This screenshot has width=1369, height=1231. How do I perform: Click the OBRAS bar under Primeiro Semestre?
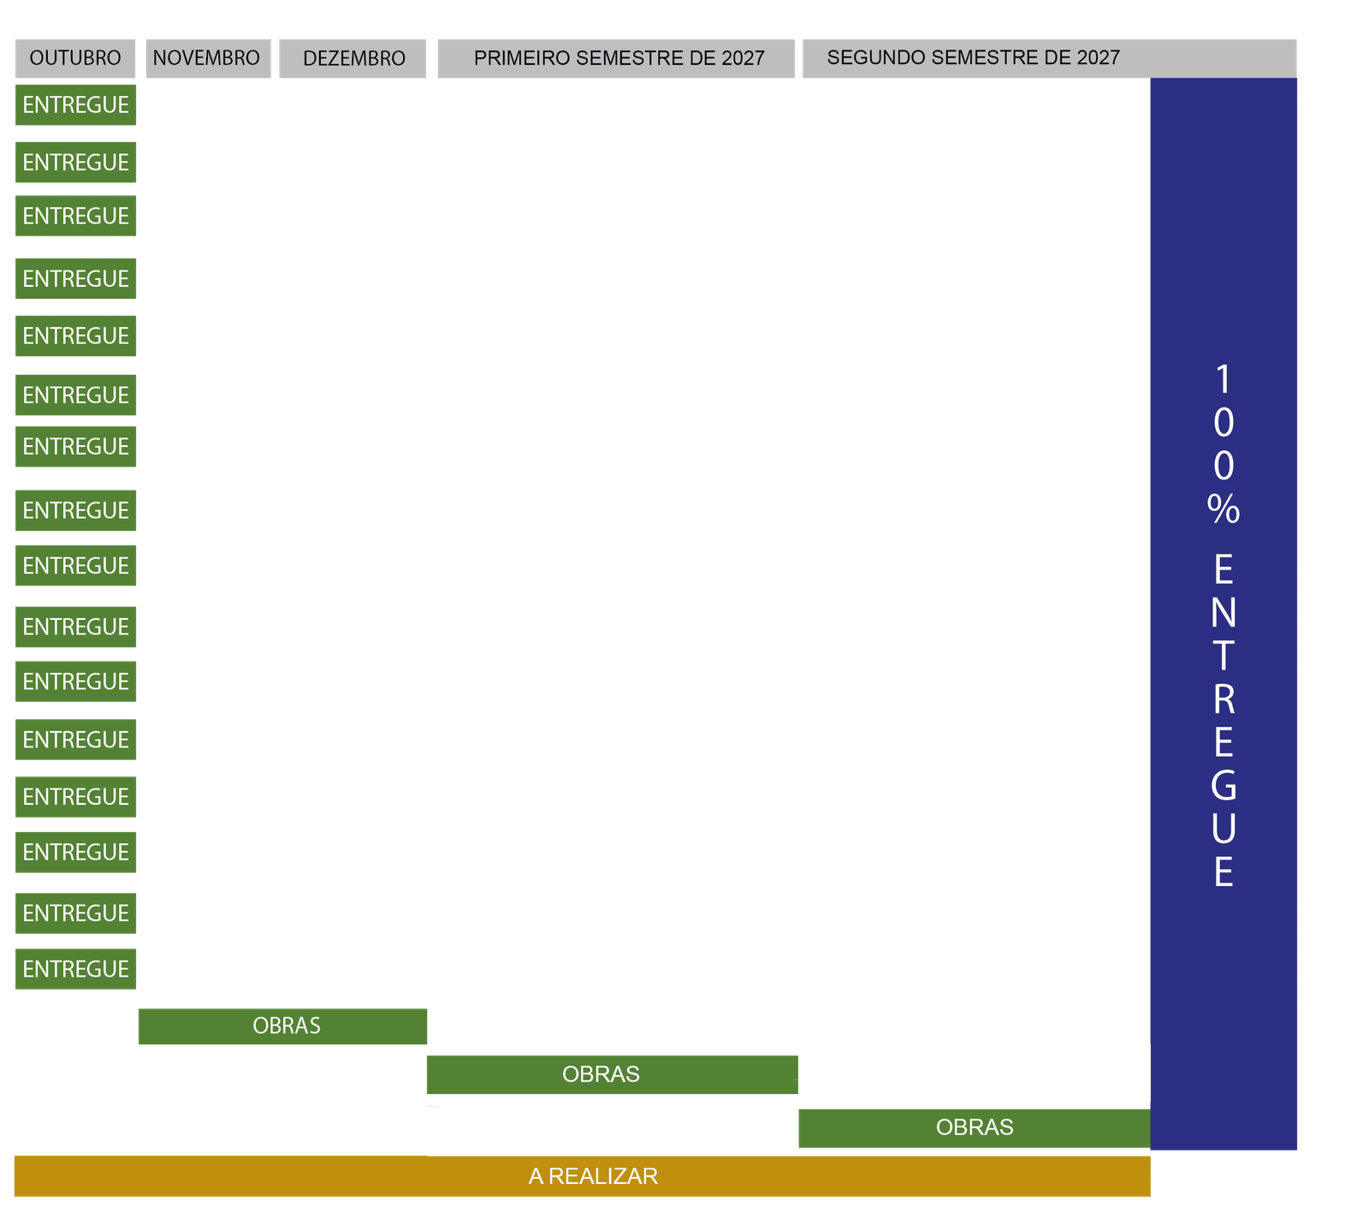612,1074
